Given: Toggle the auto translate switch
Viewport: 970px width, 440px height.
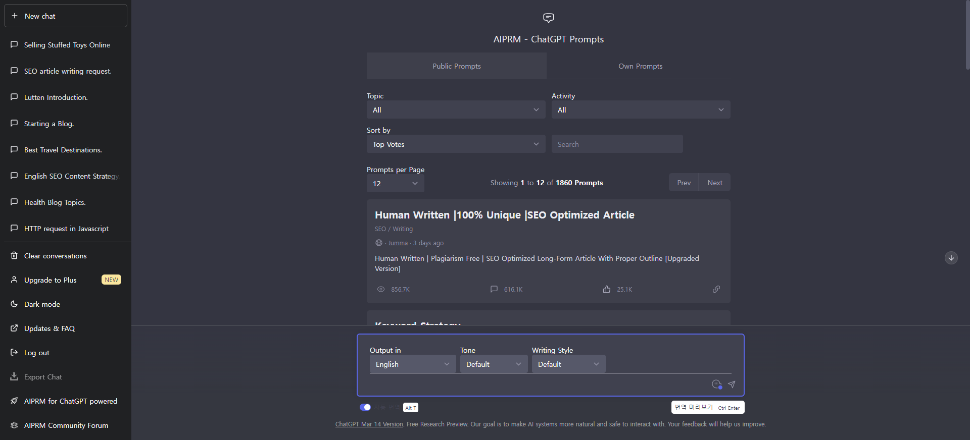Looking at the screenshot, I should [x=365, y=407].
